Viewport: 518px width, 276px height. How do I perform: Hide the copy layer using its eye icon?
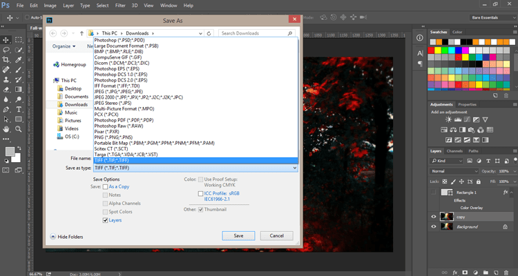pos(434,217)
